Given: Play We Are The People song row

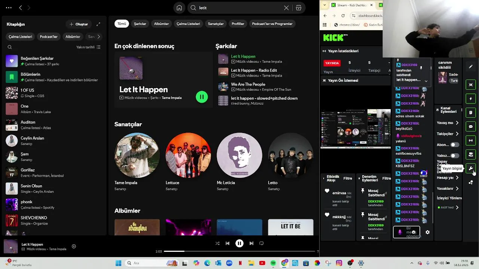Looking at the screenshot, I should [265, 87].
